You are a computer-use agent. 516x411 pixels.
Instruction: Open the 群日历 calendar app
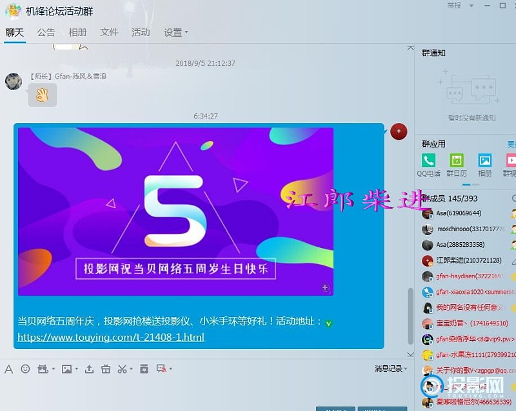457,164
